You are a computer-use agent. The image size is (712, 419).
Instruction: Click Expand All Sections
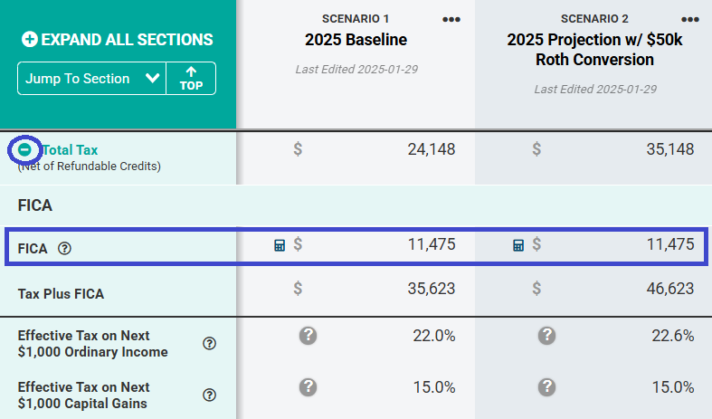tap(118, 40)
